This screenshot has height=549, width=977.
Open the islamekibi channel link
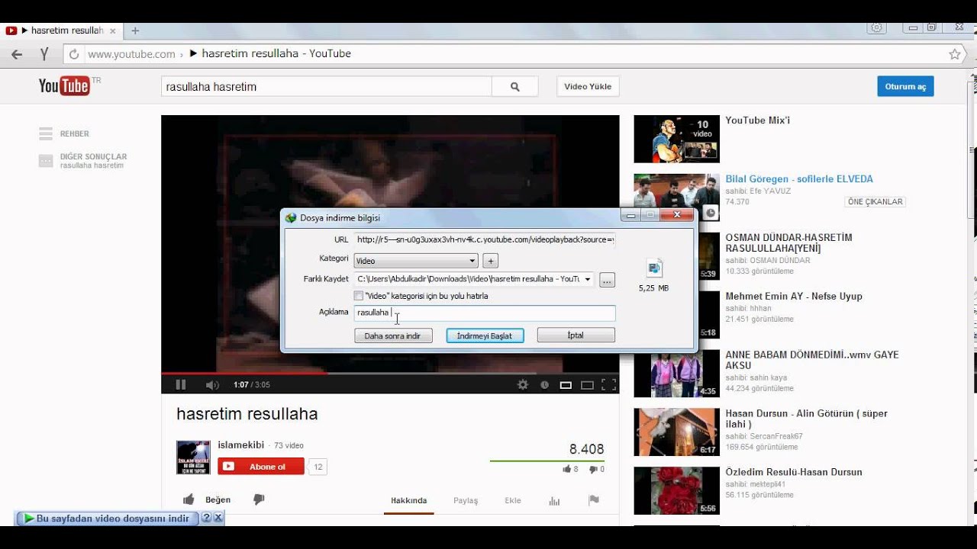click(240, 445)
